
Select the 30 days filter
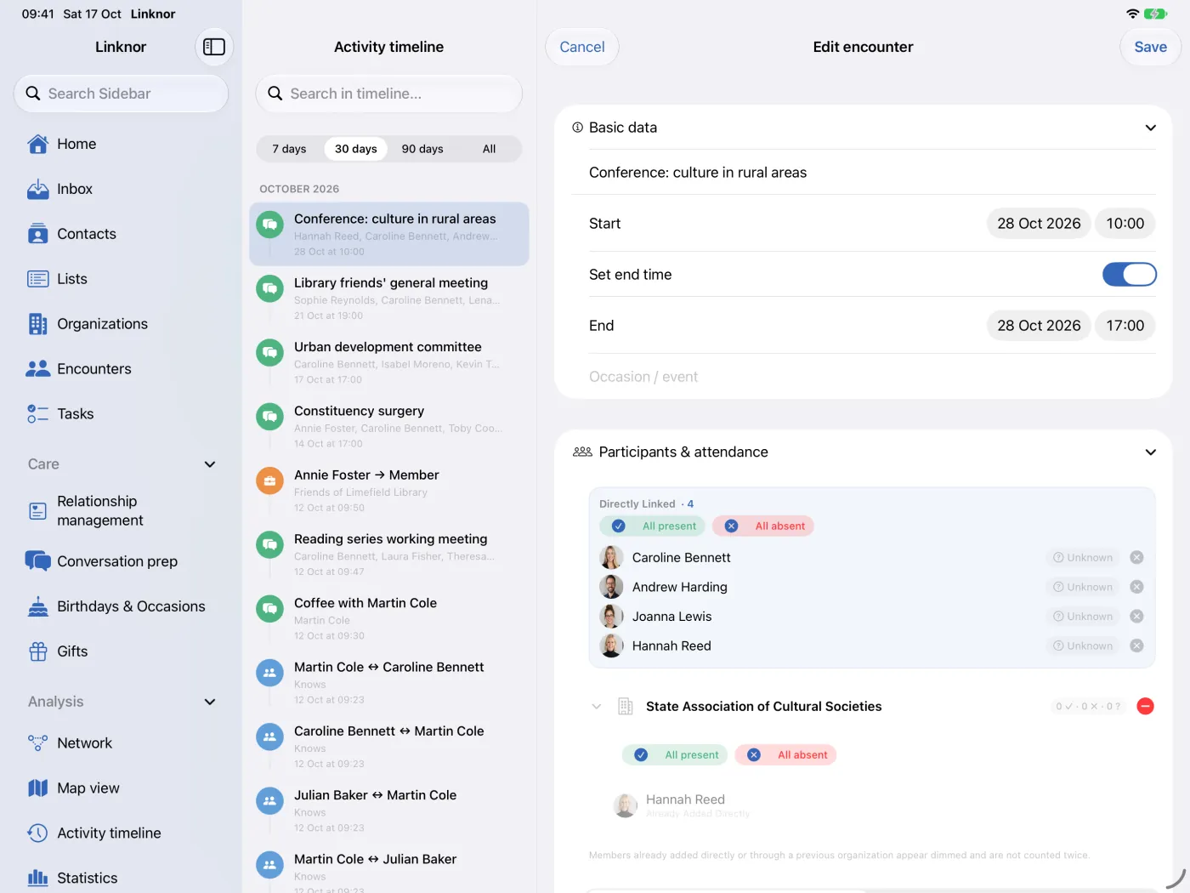pyautogui.click(x=355, y=149)
